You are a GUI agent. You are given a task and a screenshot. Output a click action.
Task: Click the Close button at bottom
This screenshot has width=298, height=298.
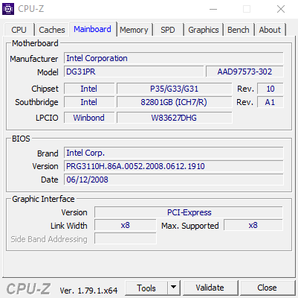pyautogui.click(x=267, y=288)
